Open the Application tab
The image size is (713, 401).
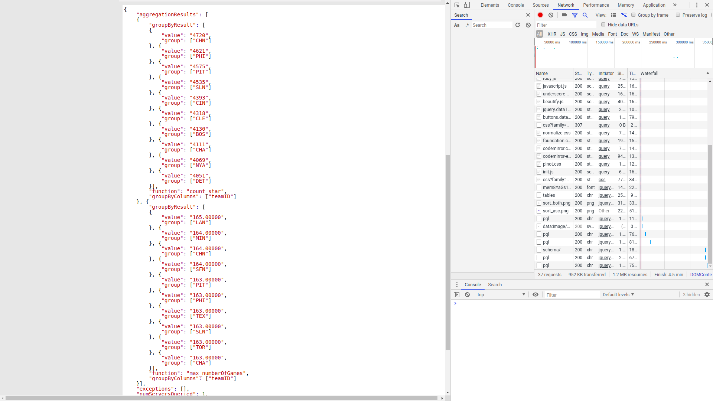[654, 5]
